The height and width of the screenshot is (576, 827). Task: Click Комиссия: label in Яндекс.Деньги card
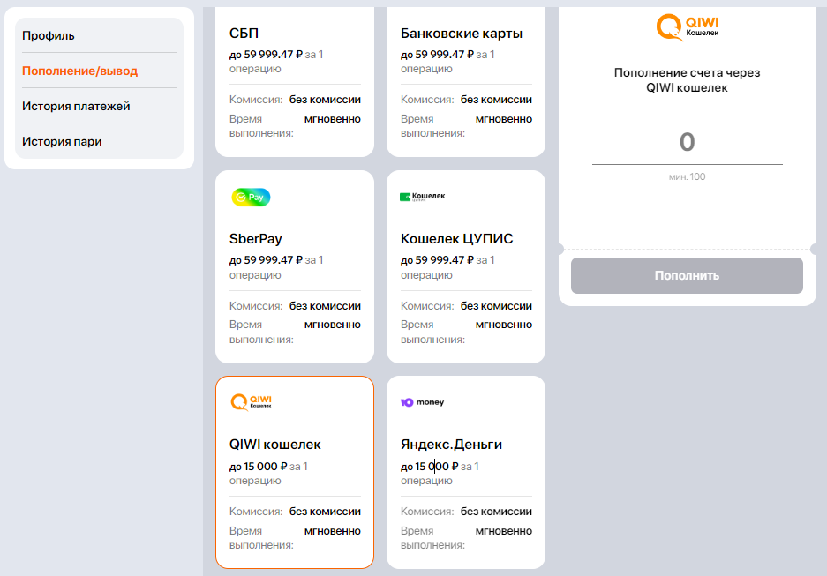tap(427, 512)
